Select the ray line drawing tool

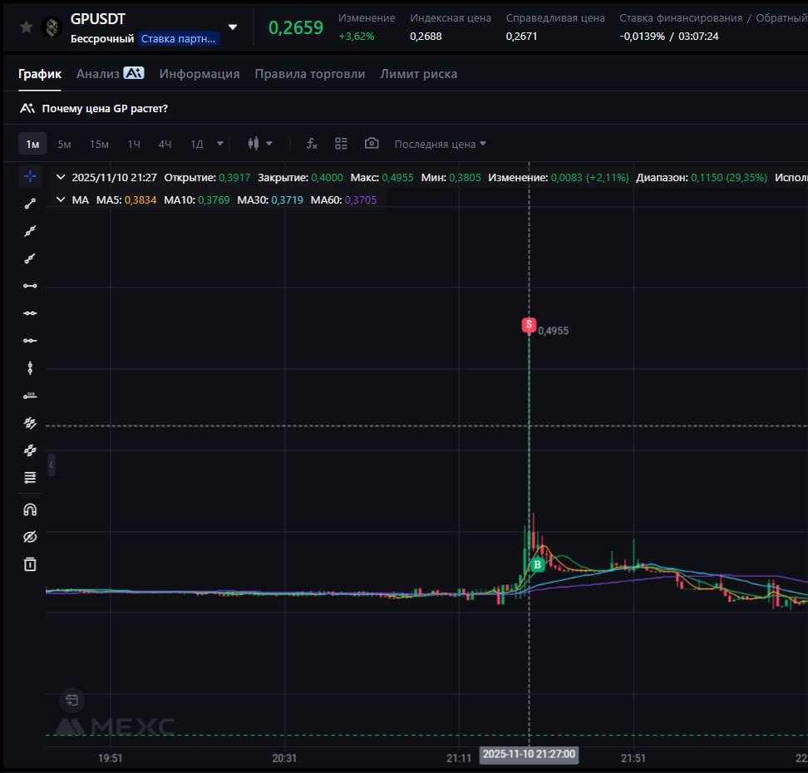coord(30,258)
